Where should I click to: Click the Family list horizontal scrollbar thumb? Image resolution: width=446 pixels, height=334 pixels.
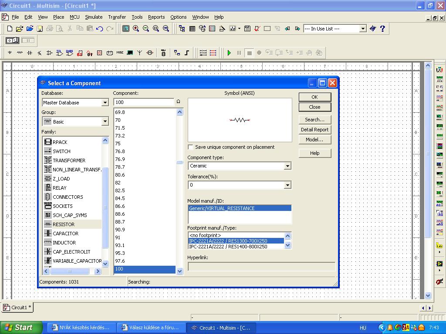(x=70, y=271)
